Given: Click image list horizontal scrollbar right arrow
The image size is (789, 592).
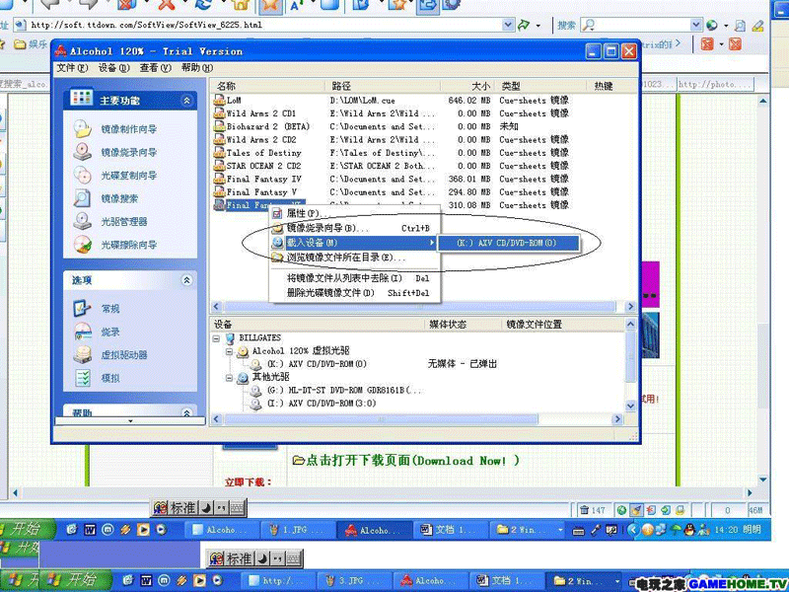Looking at the screenshot, I should pos(630,307).
